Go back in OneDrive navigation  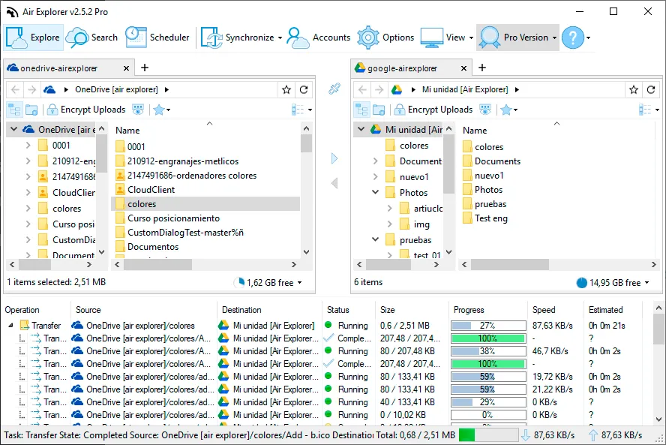pyautogui.click(x=15, y=90)
